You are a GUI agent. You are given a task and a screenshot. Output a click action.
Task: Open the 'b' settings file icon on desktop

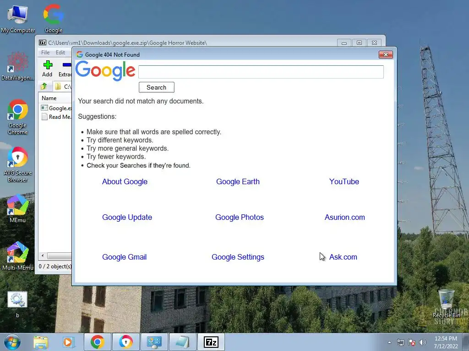point(17,304)
